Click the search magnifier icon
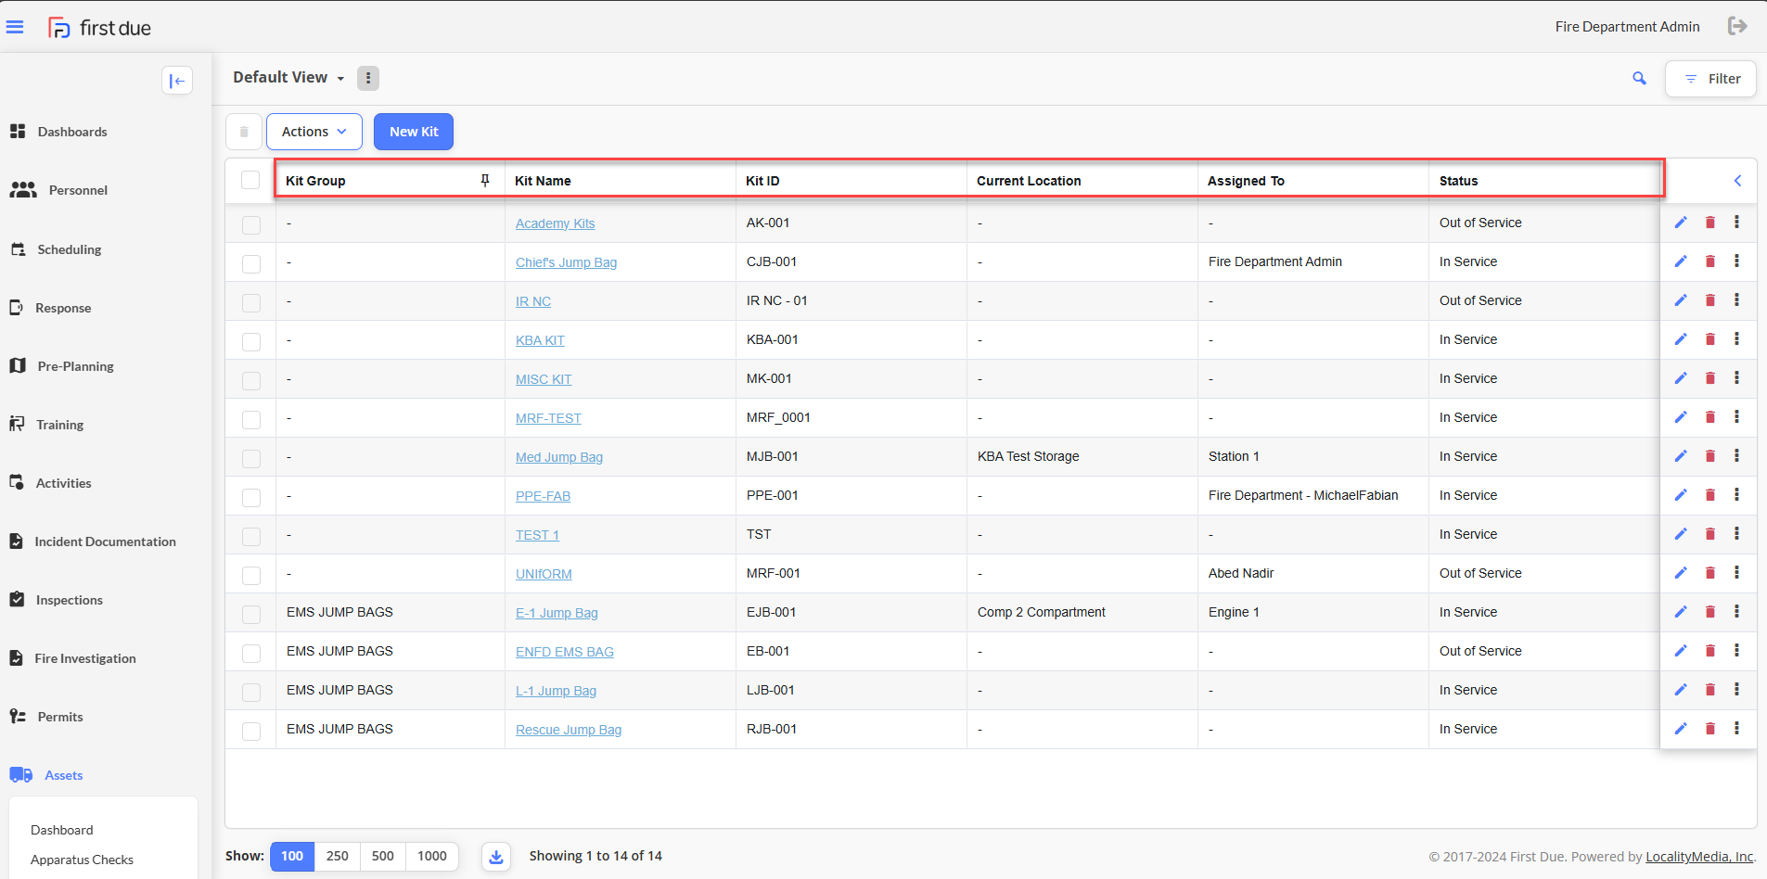Image resolution: width=1767 pixels, height=879 pixels. pos(1640,79)
